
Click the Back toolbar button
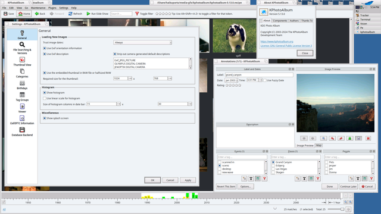pyautogui.click(x=40, y=14)
